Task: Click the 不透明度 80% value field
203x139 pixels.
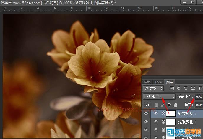Action: tap(198, 96)
